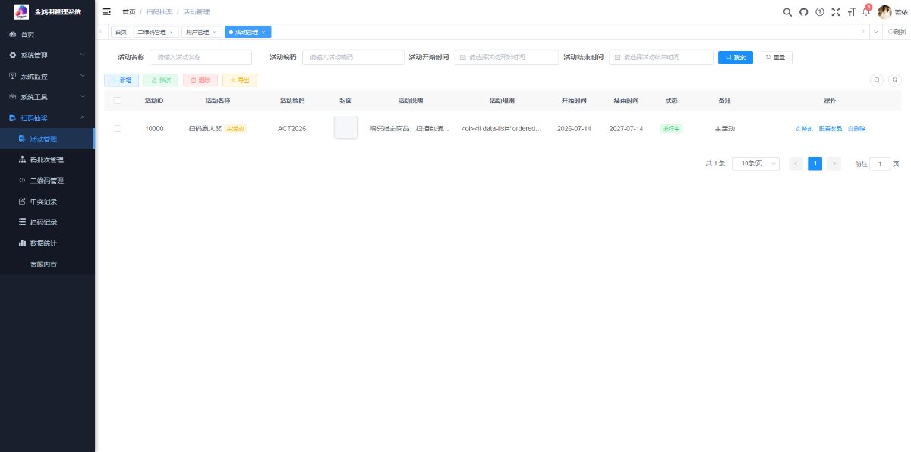Expand the 系统管理 sidebar menu
The image size is (911, 452).
click(x=47, y=55)
